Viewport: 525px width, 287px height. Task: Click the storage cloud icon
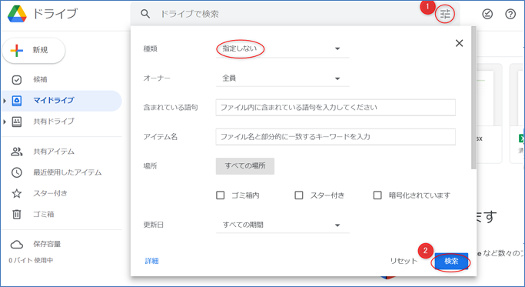click(x=17, y=245)
